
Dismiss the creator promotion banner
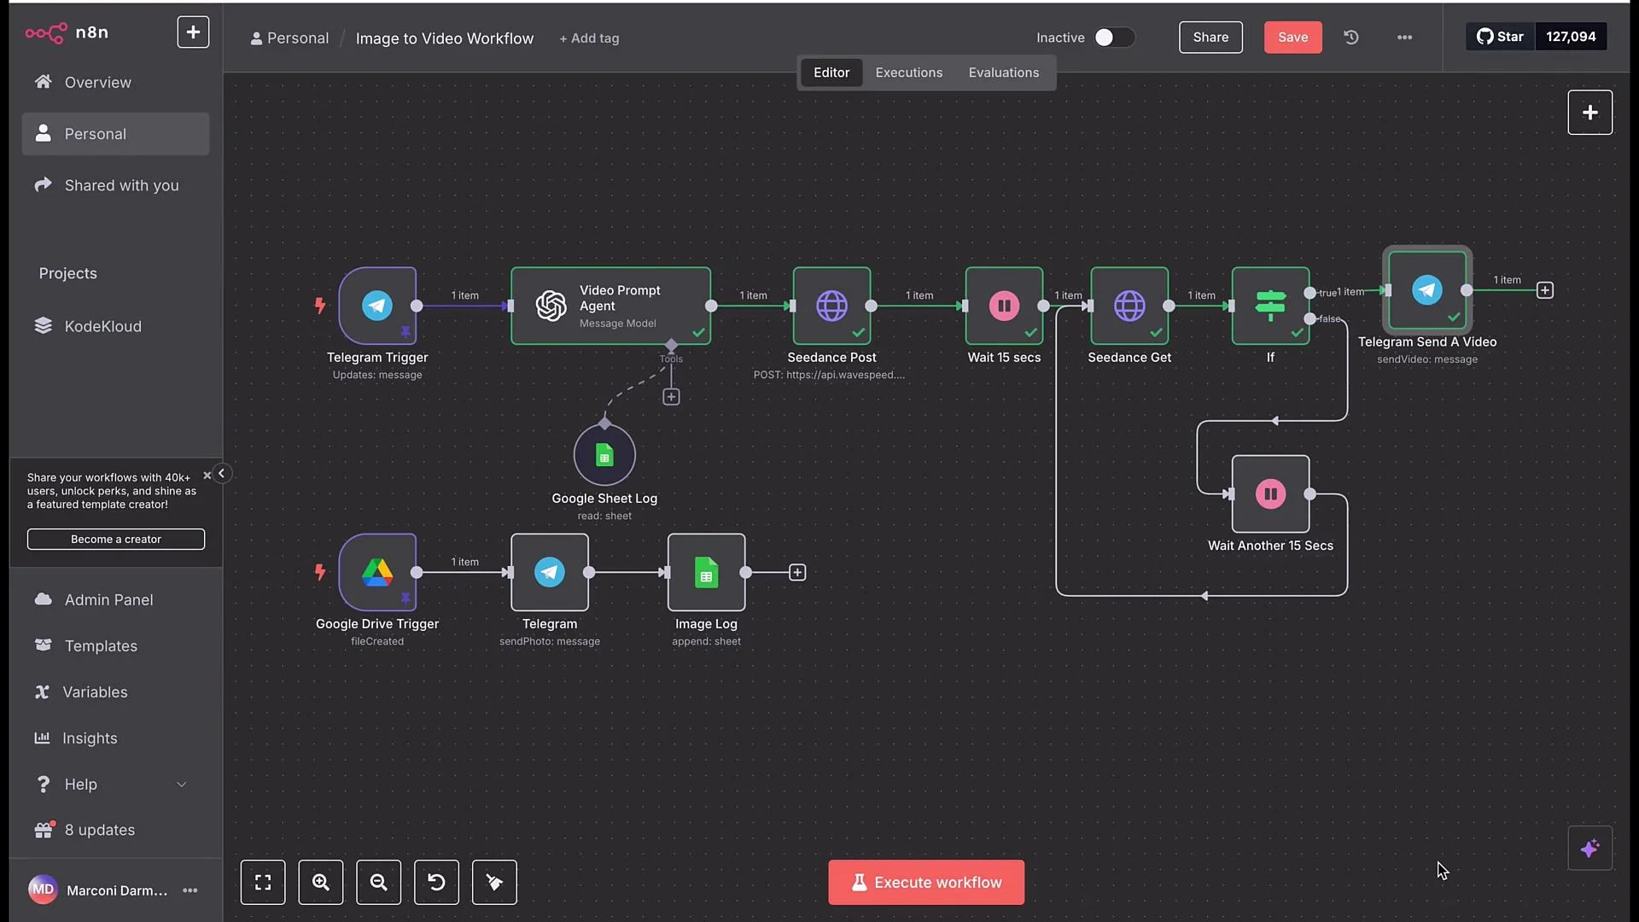pyautogui.click(x=207, y=476)
